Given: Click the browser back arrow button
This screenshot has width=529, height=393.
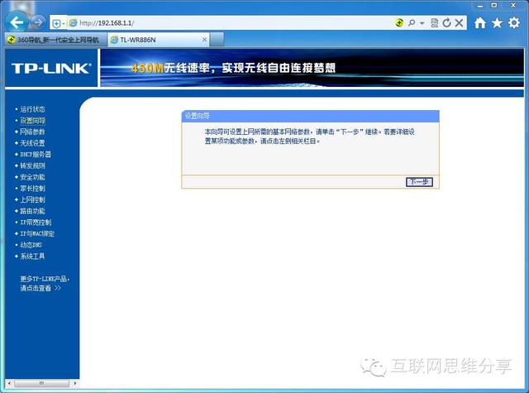Looking at the screenshot, I should 17,22.
